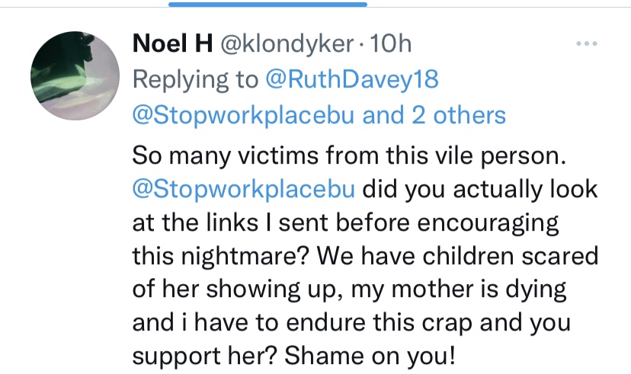Select the blue active tab indicator bar
Viewport: 631px width, 374px height.
tap(267, 4)
